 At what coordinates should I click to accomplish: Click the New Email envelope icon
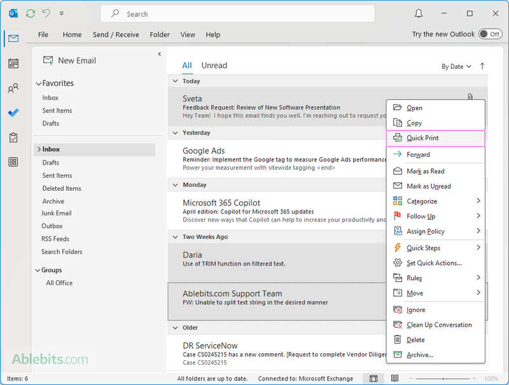coord(48,60)
